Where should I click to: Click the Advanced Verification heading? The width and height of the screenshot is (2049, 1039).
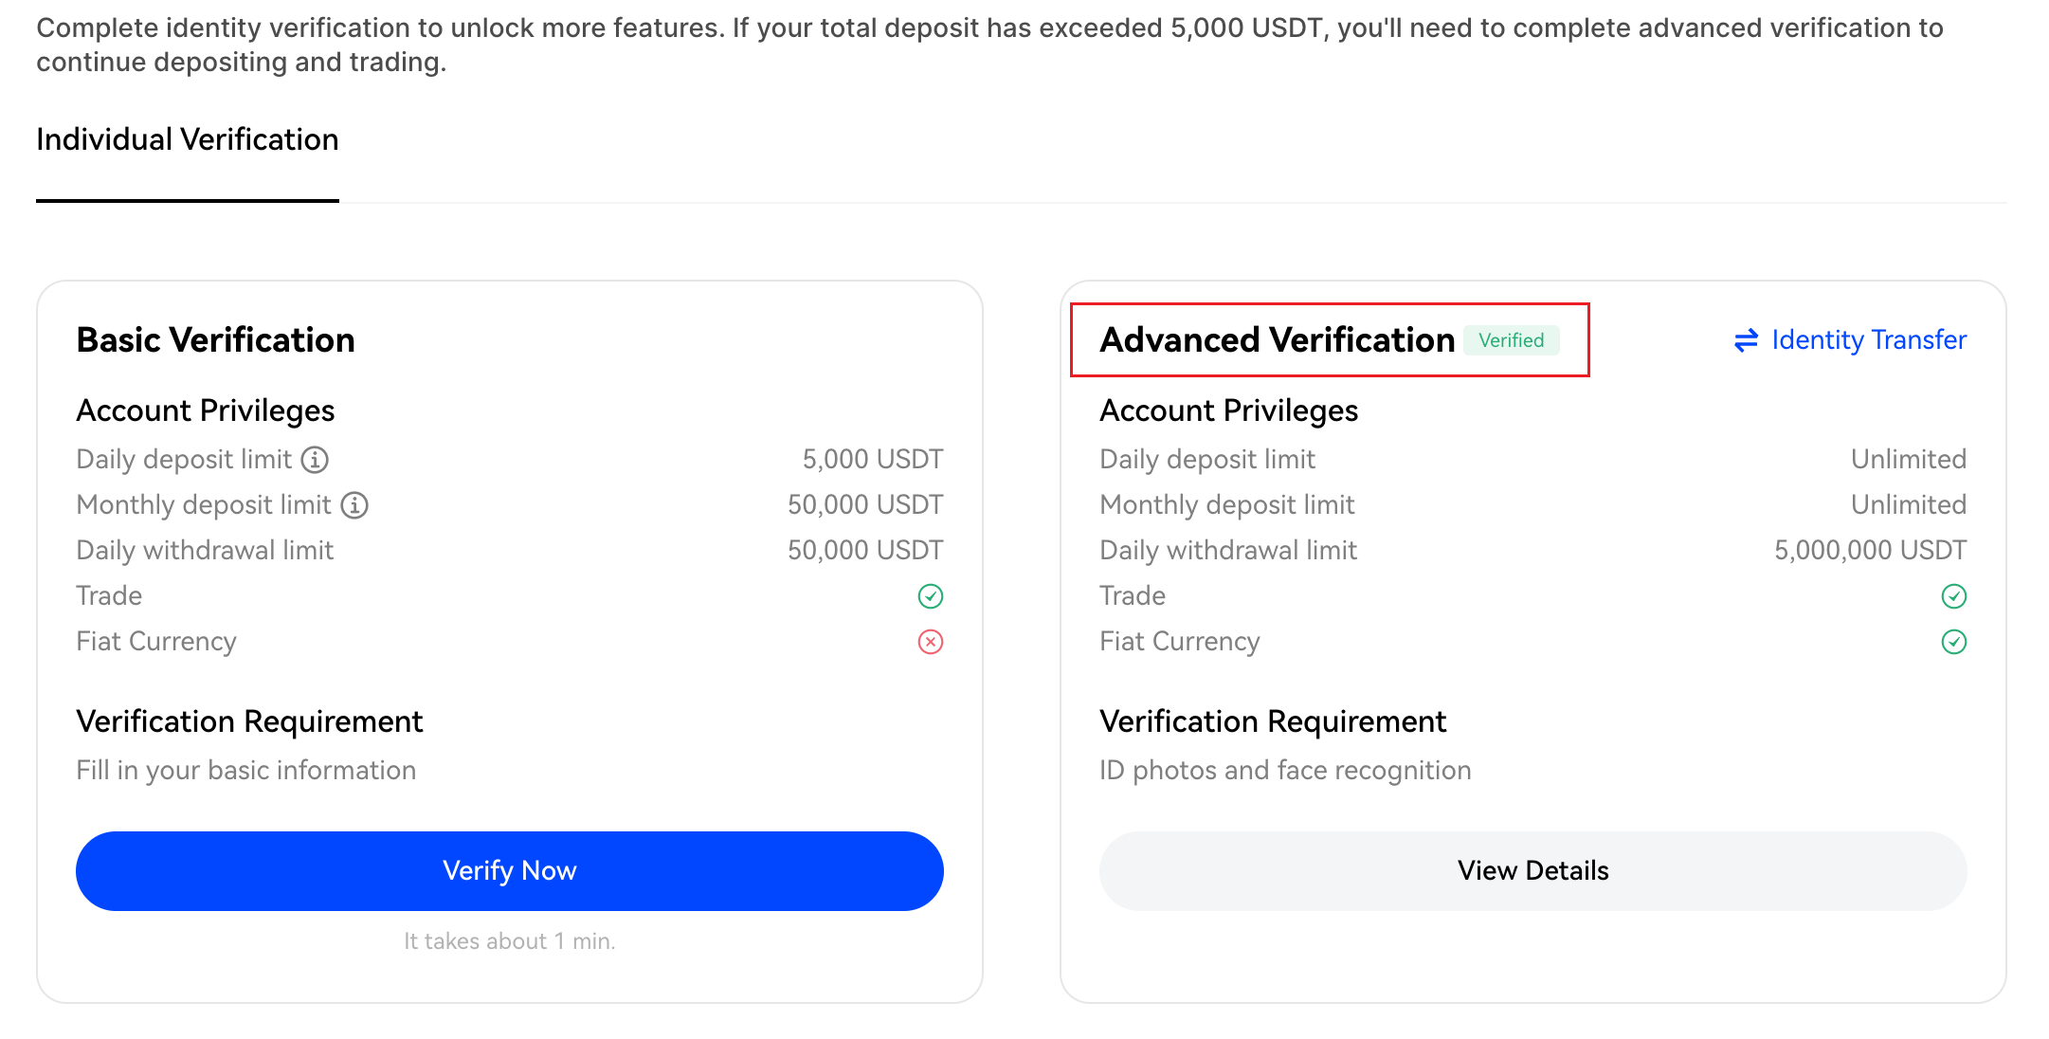pos(1277,340)
